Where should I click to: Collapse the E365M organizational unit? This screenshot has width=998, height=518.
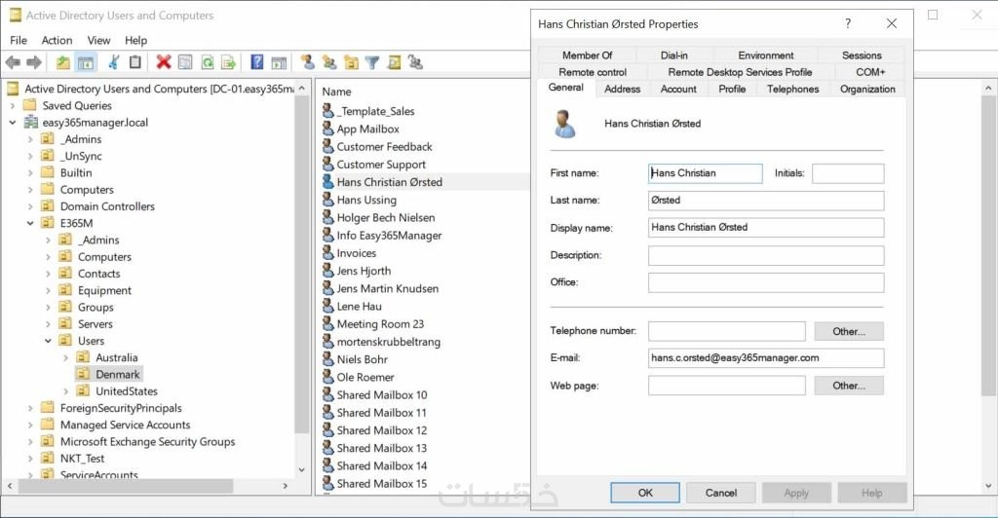30,223
